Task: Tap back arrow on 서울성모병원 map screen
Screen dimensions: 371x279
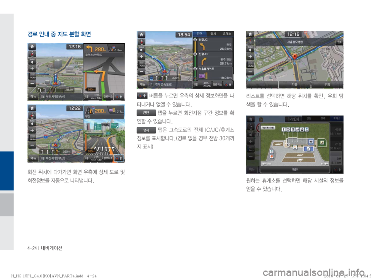Action: point(339,42)
